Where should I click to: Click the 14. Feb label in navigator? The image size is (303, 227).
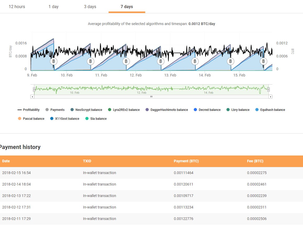[209, 93]
